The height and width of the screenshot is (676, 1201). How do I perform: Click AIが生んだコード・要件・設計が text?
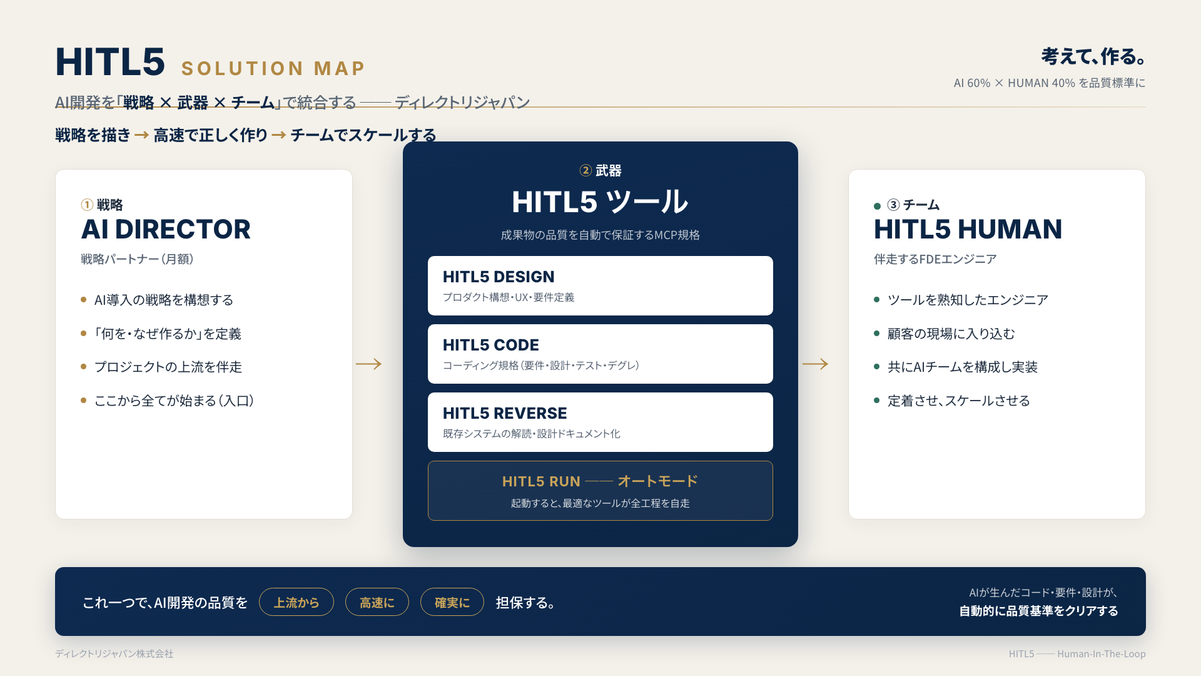(1043, 593)
